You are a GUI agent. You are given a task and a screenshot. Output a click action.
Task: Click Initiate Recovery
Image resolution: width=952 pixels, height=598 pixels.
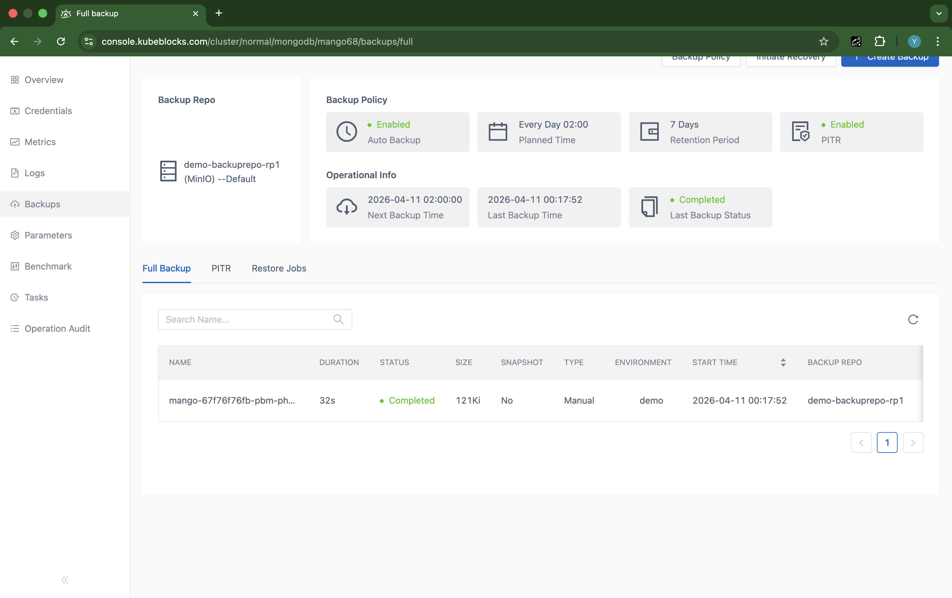pos(791,59)
